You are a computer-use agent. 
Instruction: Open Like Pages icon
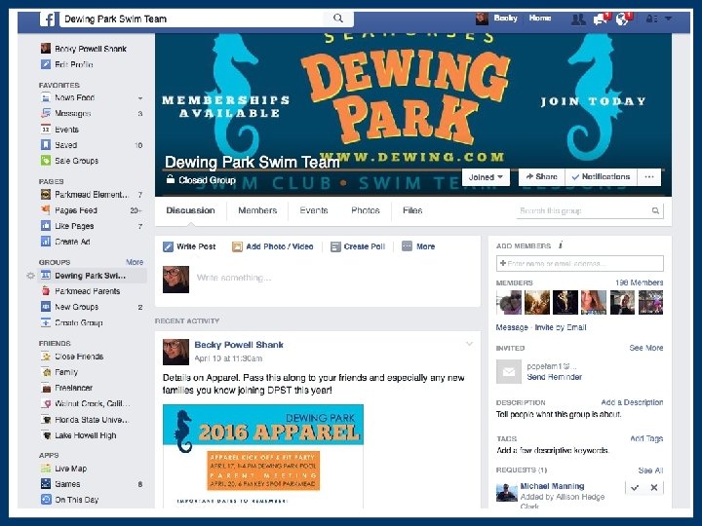(x=46, y=226)
